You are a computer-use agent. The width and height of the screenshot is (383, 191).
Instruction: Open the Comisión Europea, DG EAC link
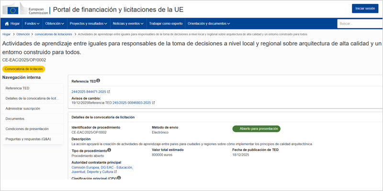tap(101, 168)
